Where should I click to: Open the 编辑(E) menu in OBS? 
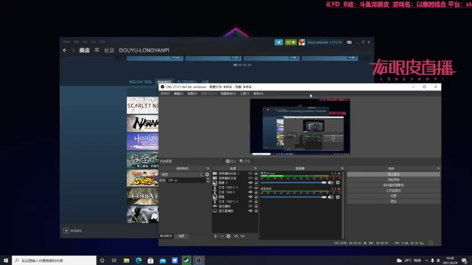point(178,93)
